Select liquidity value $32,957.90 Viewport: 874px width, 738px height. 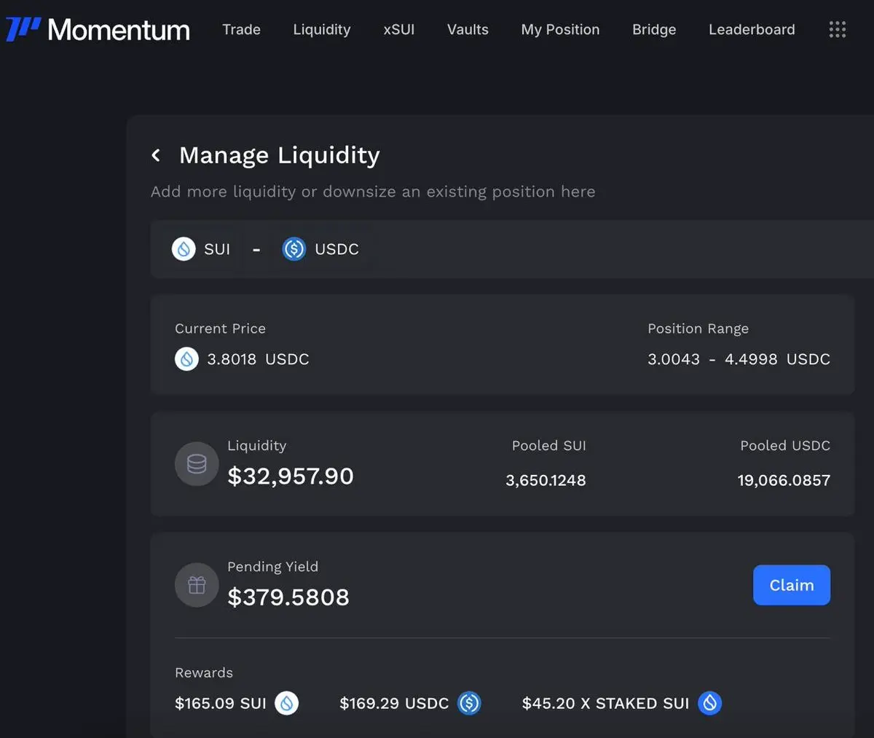(x=291, y=476)
